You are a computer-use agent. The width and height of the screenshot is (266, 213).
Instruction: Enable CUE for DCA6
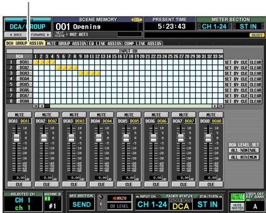click(156, 184)
